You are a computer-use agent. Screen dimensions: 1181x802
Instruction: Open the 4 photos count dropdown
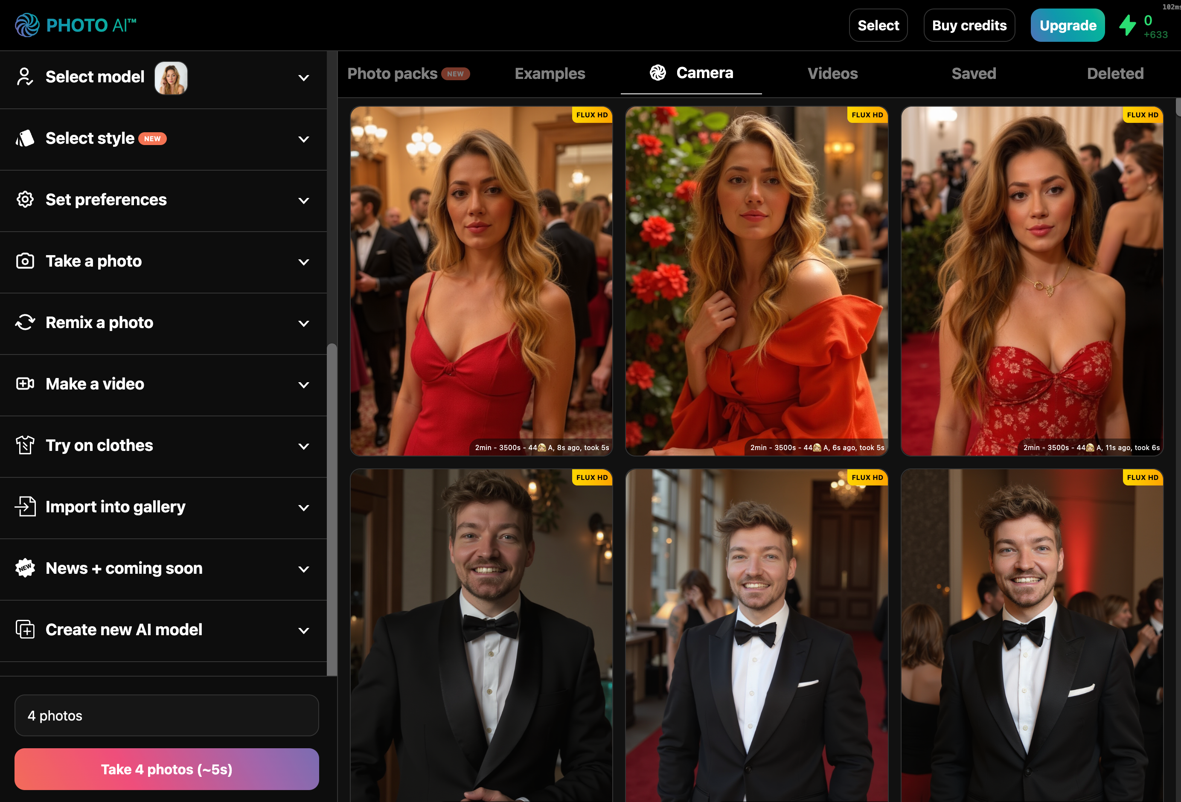click(x=166, y=715)
